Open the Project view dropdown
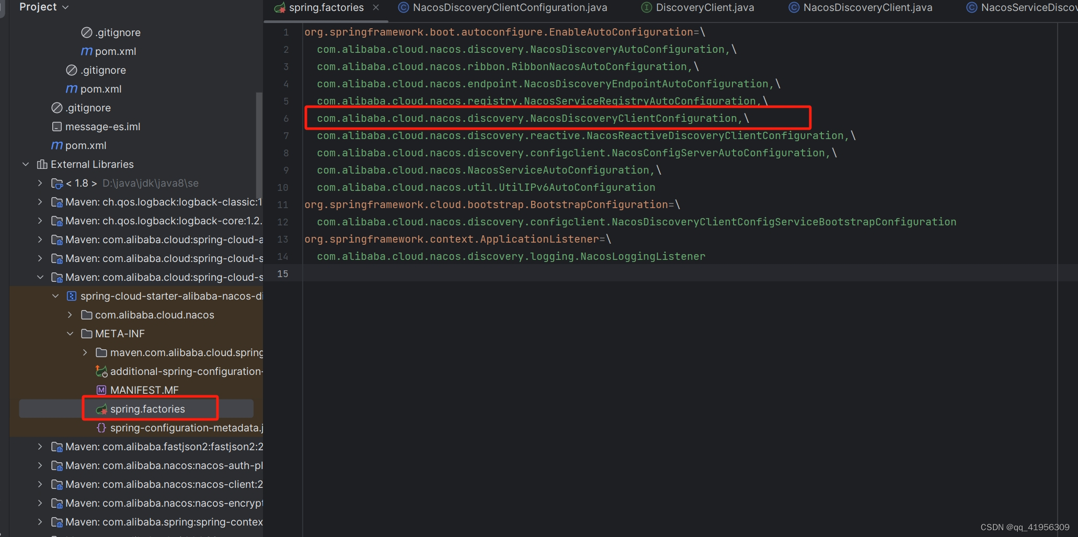Viewport: 1078px width, 537px height. click(x=44, y=7)
